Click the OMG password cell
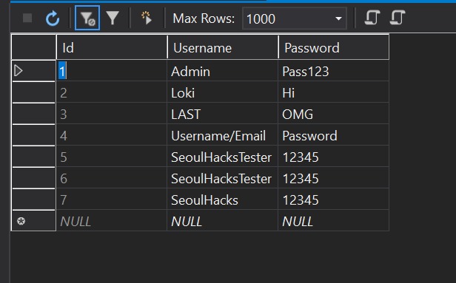The image size is (456, 283). [334, 114]
